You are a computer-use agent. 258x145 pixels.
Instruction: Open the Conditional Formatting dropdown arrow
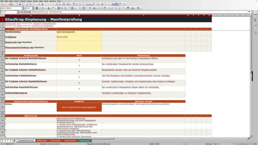pyautogui.click(x=140, y=8)
